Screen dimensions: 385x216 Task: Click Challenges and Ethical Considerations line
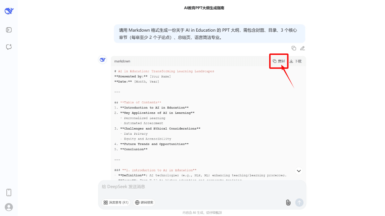pyautogui.click(x=157, y=129)
